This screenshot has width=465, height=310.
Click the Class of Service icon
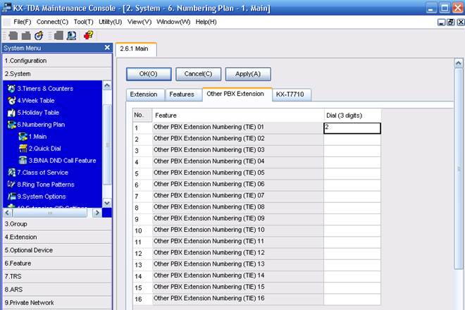click(x=11, y=173)
